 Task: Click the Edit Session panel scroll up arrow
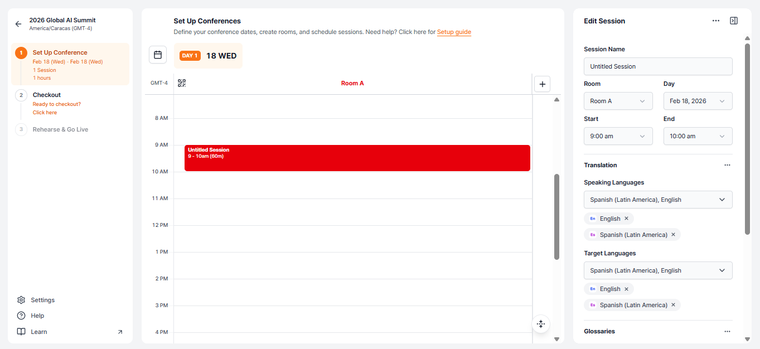(x=747, y=38)
